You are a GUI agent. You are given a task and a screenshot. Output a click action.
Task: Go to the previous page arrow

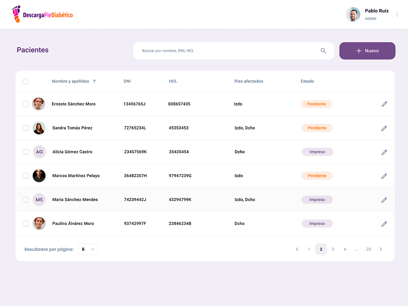click(297, 249)
